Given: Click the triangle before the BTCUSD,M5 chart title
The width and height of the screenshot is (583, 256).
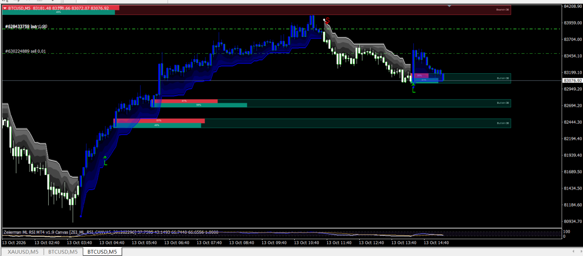Looking at the screenshot, I should click(5, 8).
